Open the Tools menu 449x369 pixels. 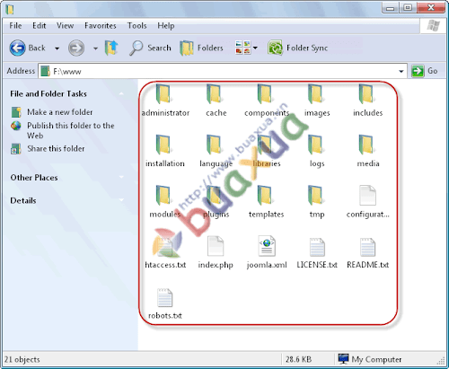pos(137,26)
